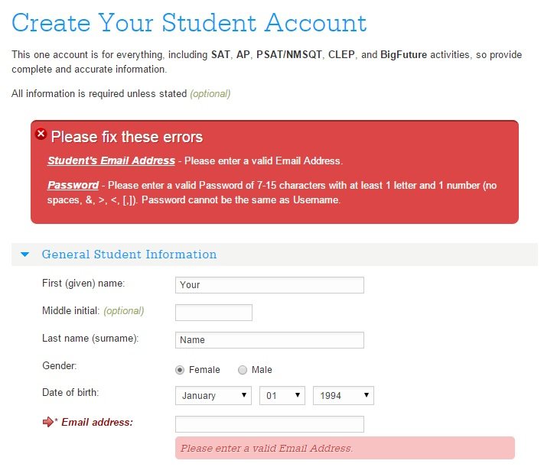Click the empty Email address input field
The image size is (554, 467).
click(x=269, y=424)
